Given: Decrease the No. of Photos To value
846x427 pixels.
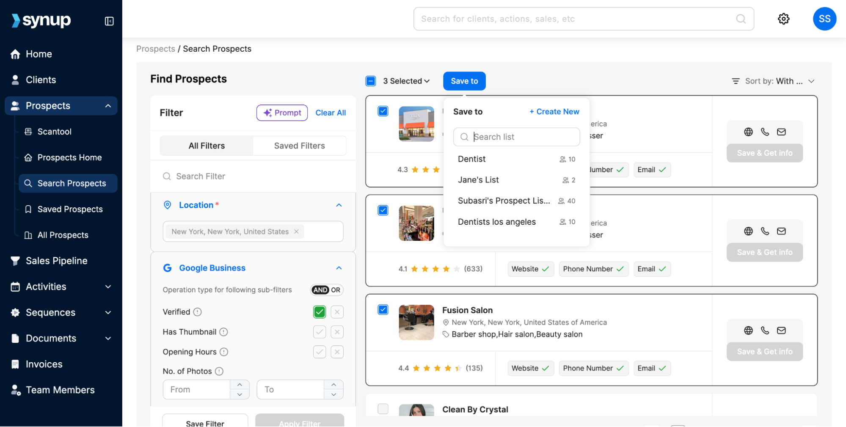Looking at the screenshot, I should (334, 394).
